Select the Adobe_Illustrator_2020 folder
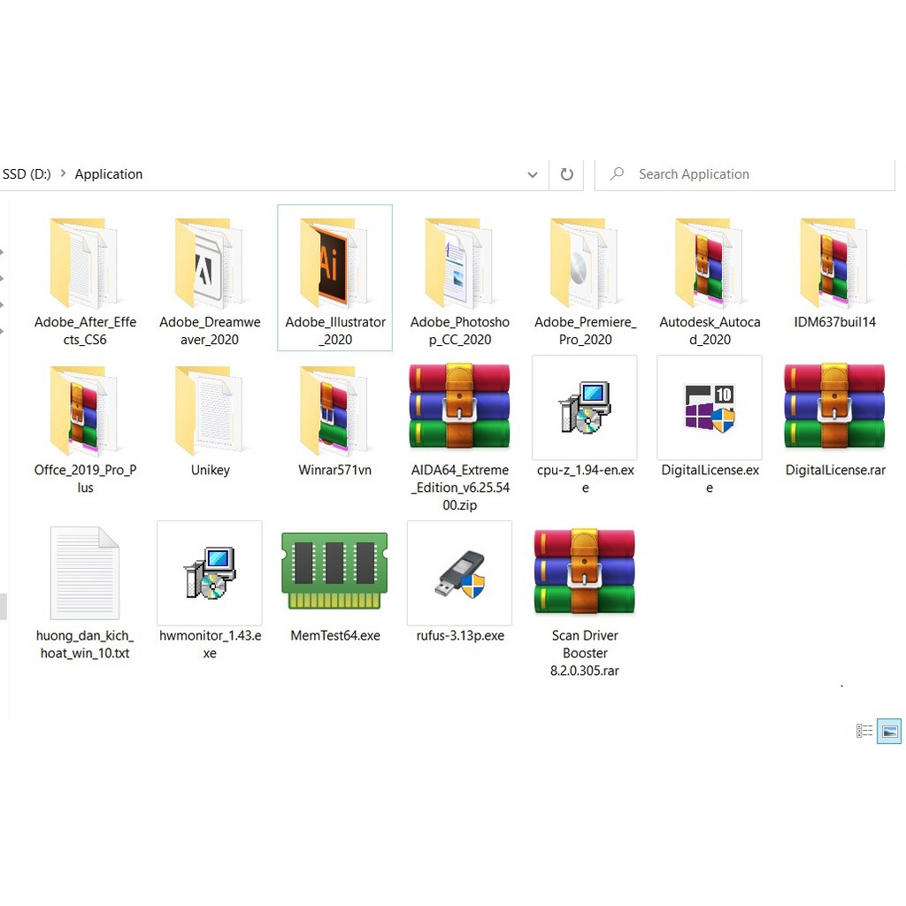This screenshot has width=906, height=906. 334,264
